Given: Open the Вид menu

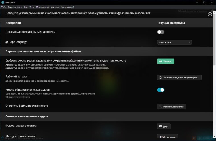Looking at the screenshot, I should pyautogui.click(x=26, y=7).
